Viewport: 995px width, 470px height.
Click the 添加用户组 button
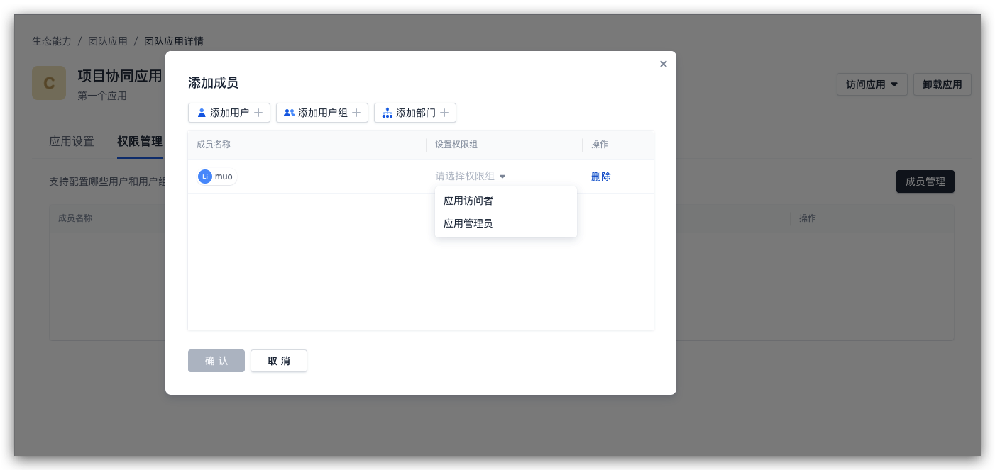(x=322, y=113)
